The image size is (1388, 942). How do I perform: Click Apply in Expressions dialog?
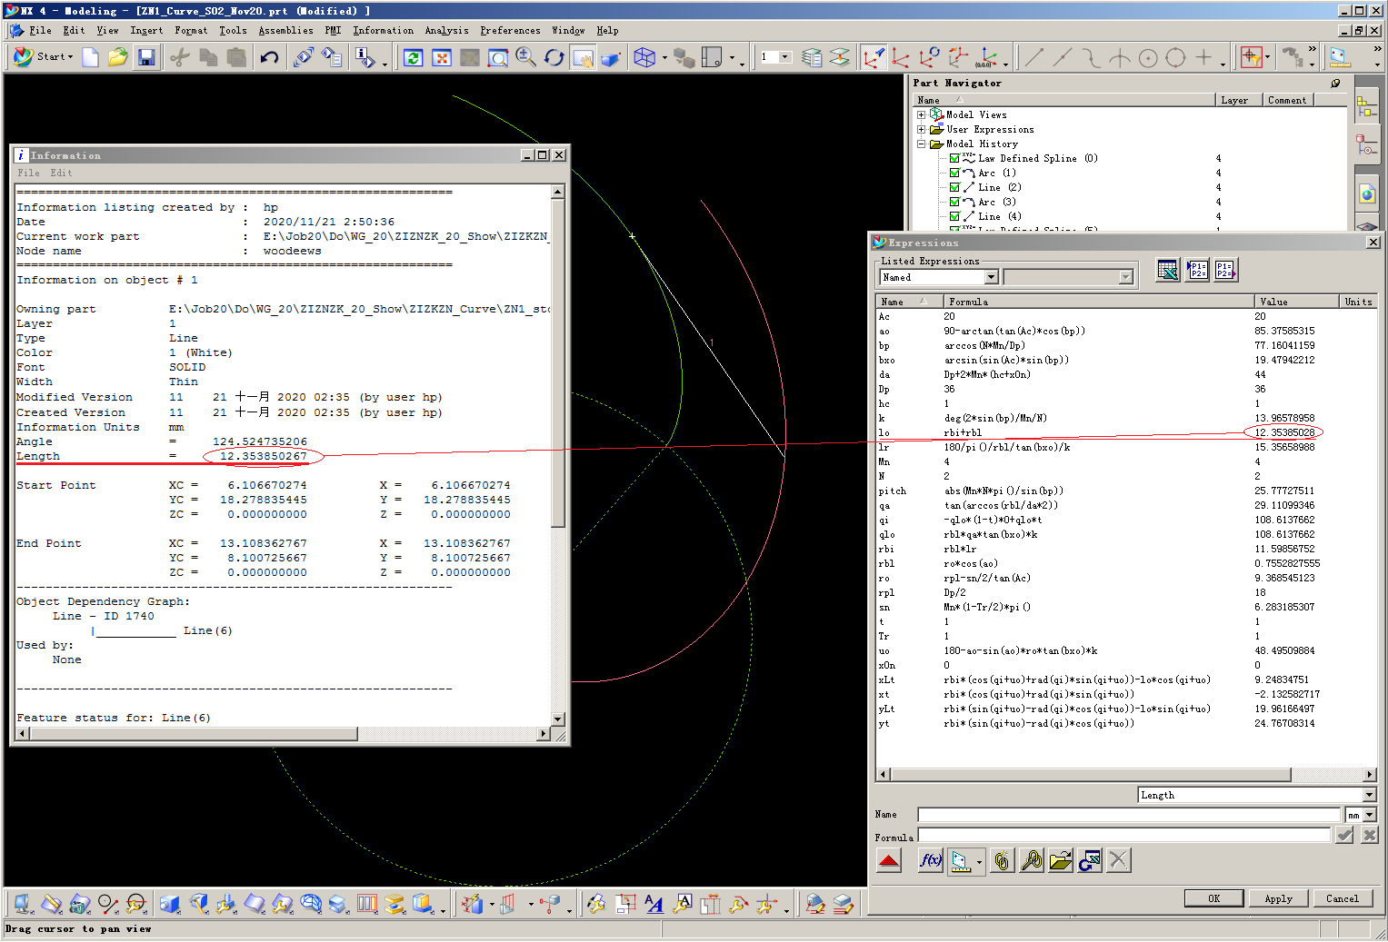pyautogui.click(x=1278, y=898)
